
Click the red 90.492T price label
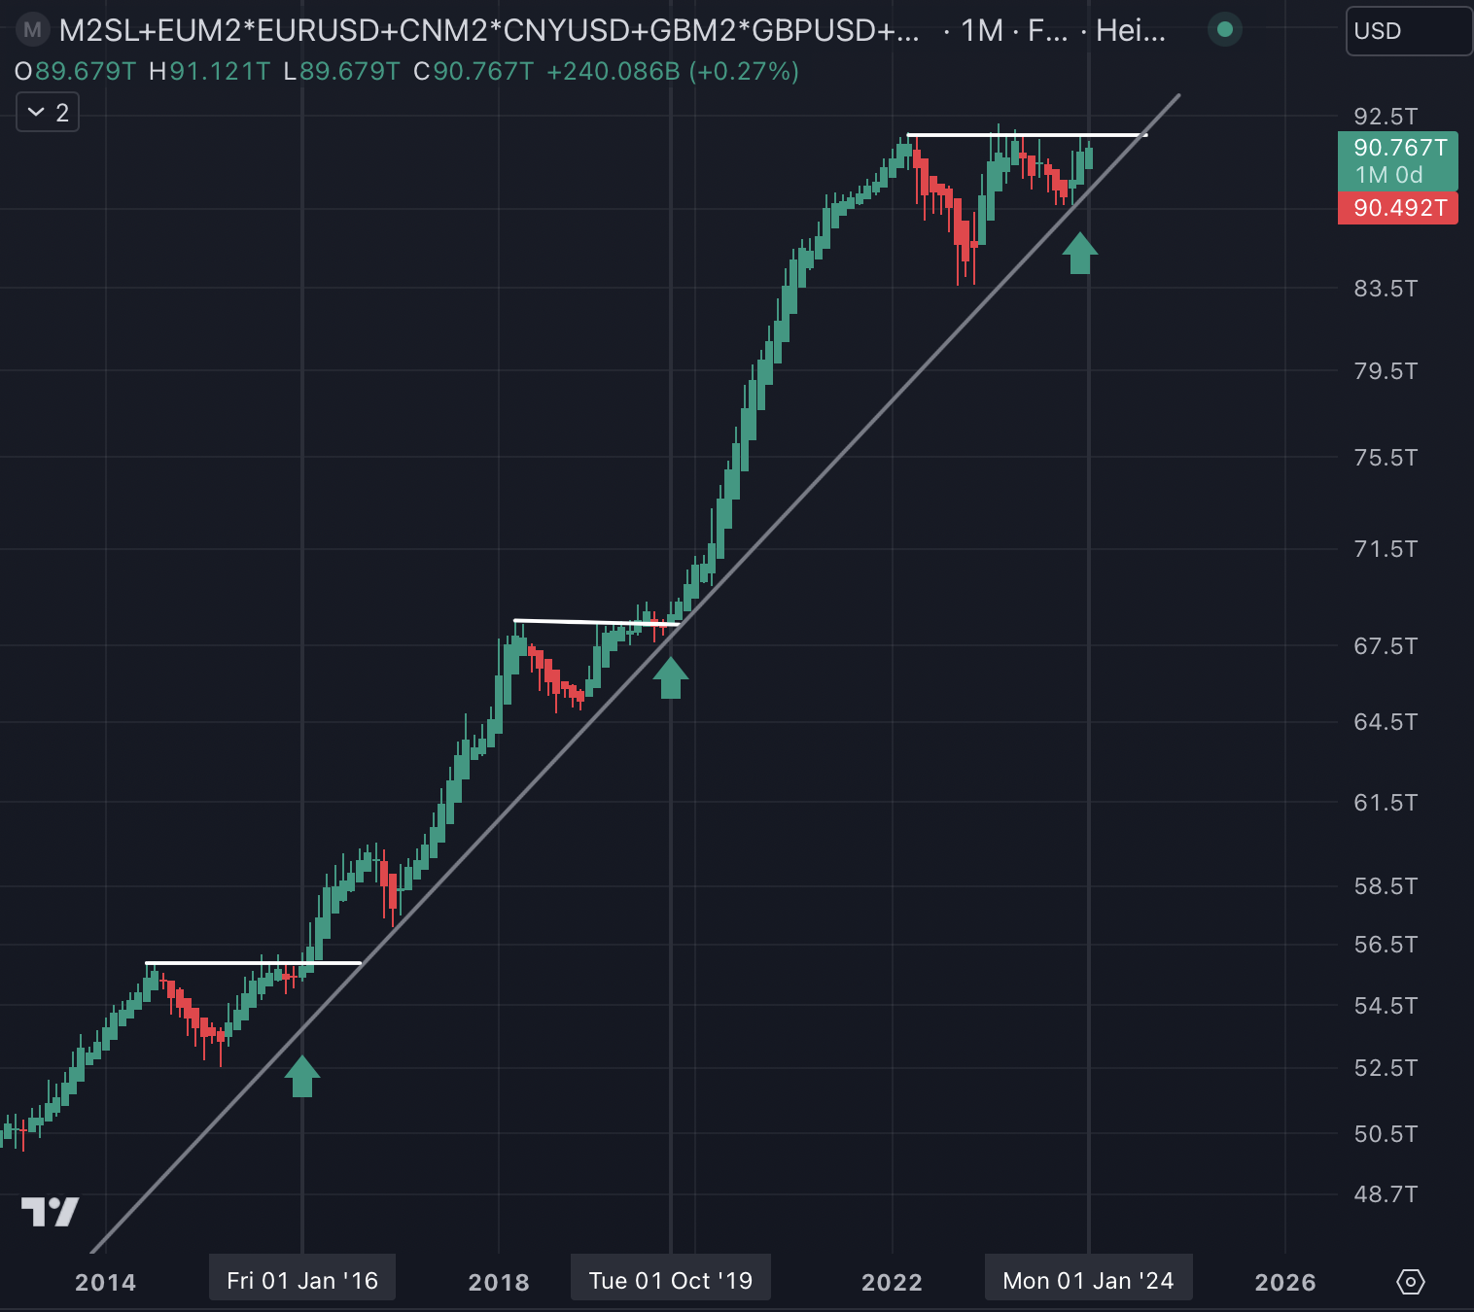pos(1398,208)
